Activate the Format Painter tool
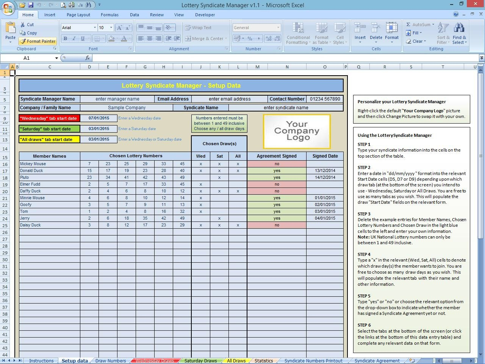Image resolution: width=485 pixels, height=364 pixels. coord(38,41)
